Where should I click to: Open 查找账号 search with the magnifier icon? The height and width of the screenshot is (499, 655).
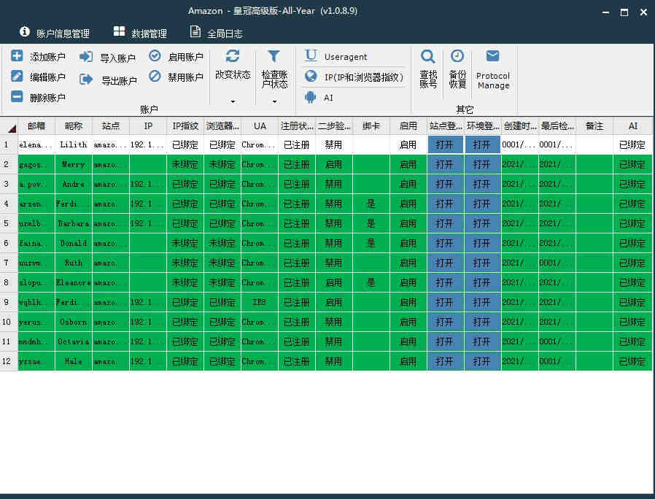coord(428,57)
